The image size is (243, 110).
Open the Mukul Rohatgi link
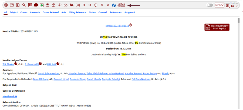click(41, 79)
